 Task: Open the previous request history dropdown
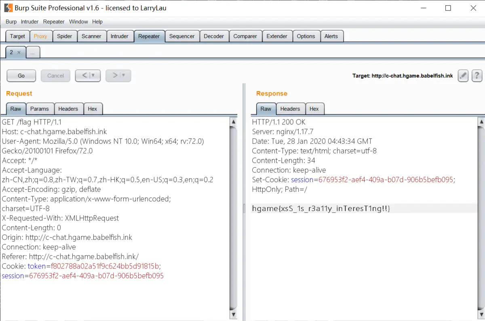pos(93,76)
